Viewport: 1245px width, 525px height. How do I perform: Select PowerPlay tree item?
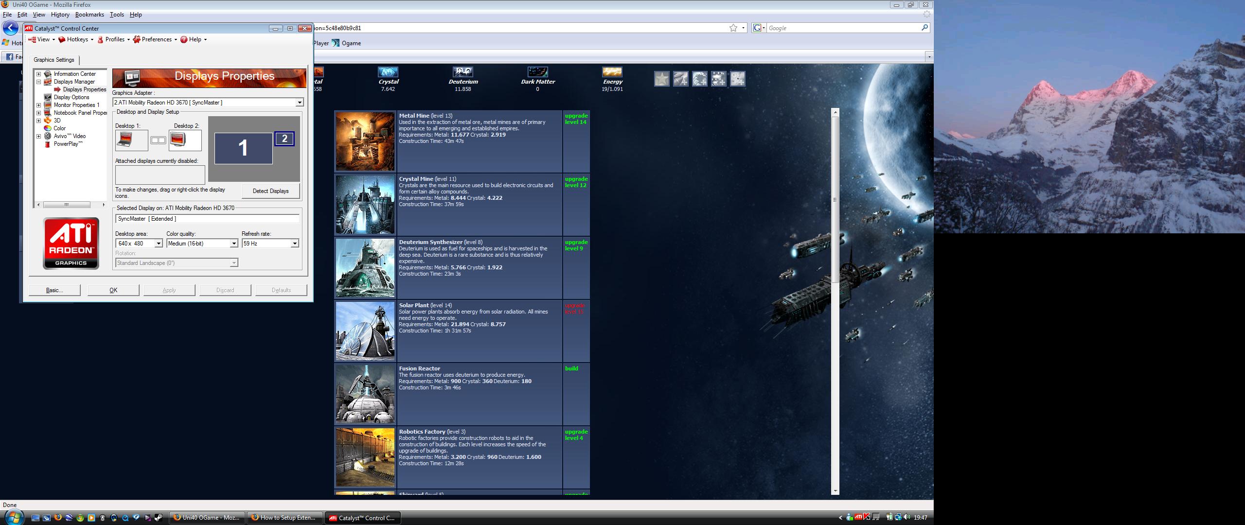point(68,144)
